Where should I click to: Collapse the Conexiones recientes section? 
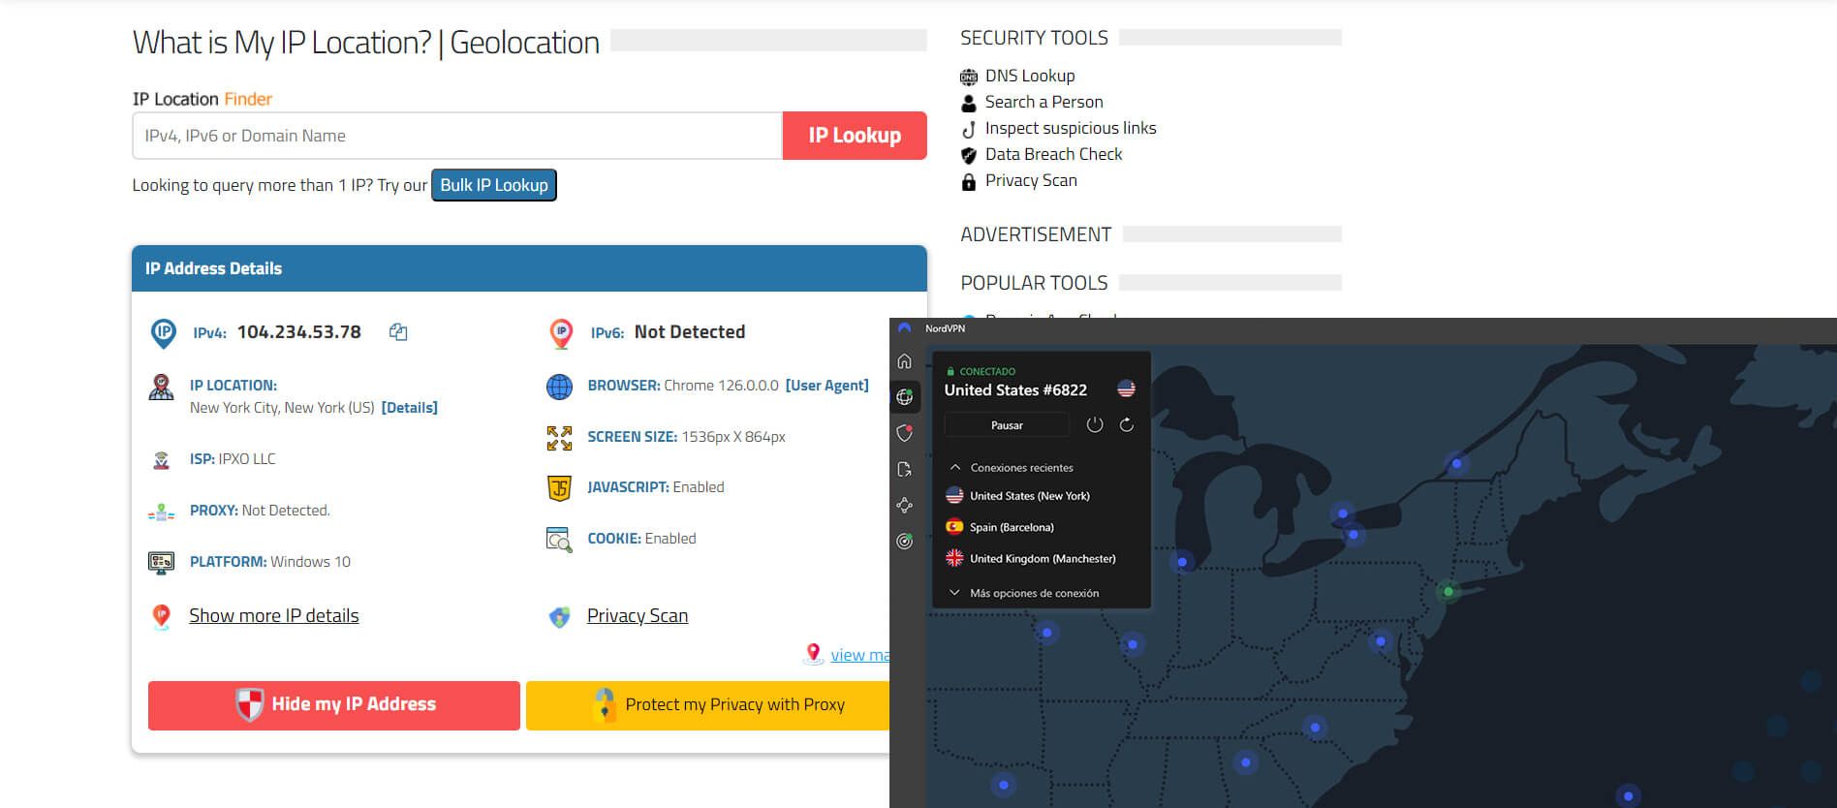pyautogui.click(x=1012, y=467)
